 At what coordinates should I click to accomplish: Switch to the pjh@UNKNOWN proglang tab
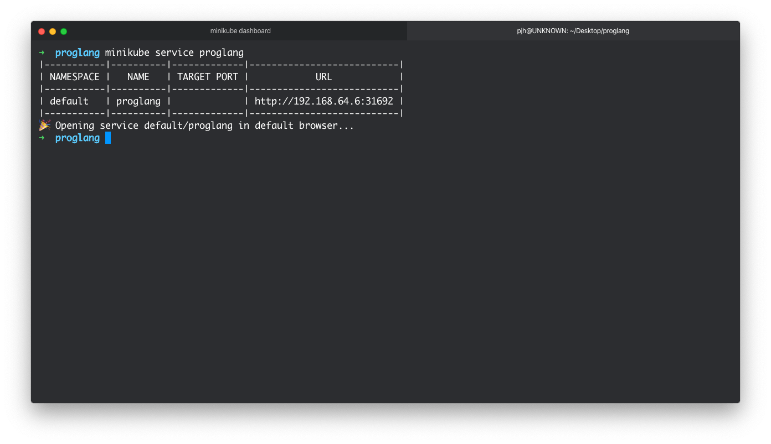574,31
